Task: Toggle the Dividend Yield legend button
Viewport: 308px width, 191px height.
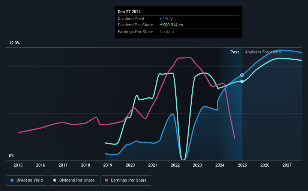Action: 27,180
